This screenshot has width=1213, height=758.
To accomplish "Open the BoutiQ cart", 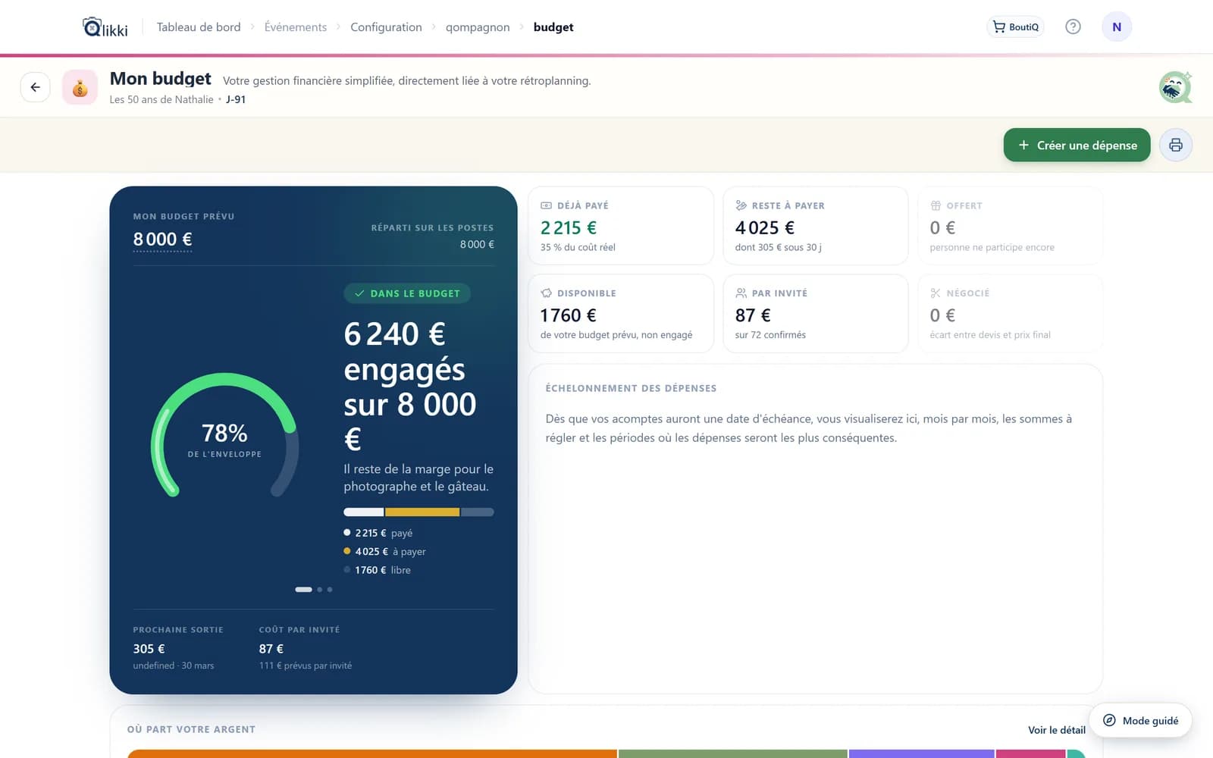I will pyautogui.click(x=1016, y=27).
